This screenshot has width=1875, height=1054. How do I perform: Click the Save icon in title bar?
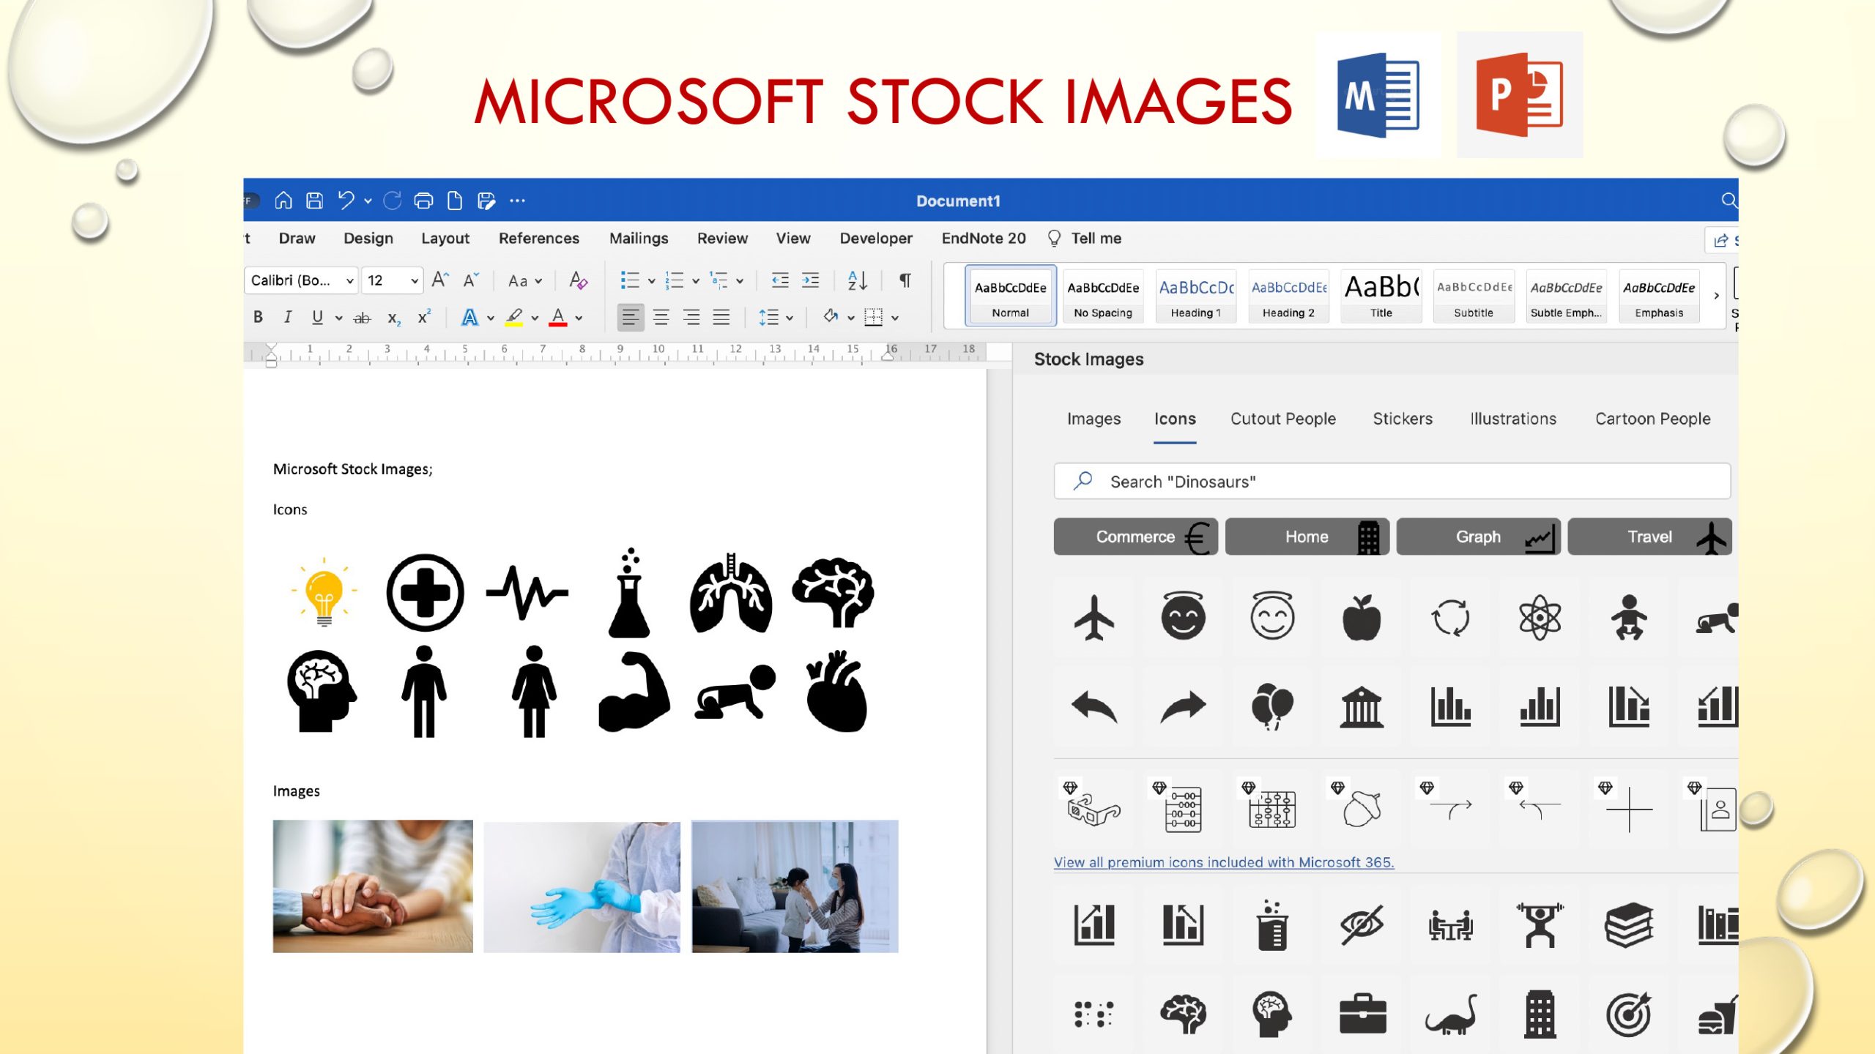tap(315, 201)
